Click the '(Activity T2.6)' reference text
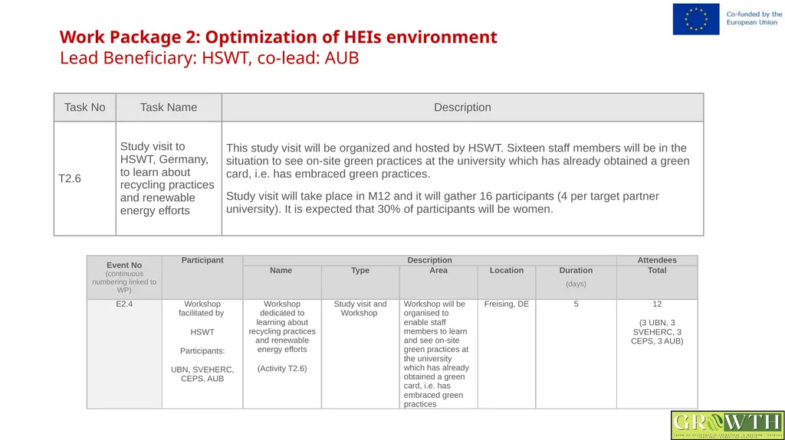Screen dimensions: 785x440 pyautogui.click(x=282, y=369)
